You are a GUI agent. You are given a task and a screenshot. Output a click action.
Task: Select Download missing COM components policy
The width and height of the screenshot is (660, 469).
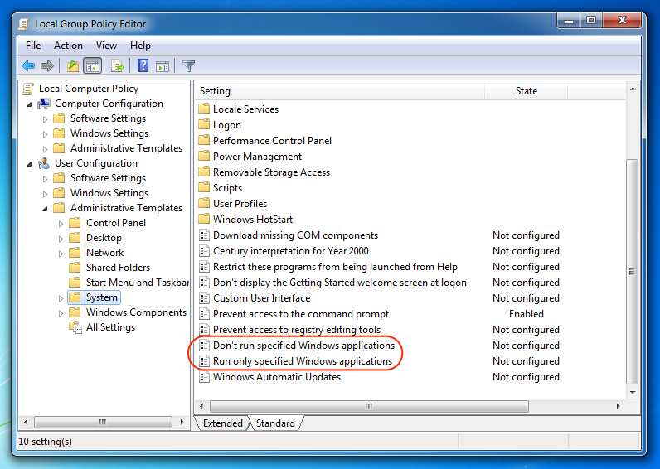click(295, 235)
